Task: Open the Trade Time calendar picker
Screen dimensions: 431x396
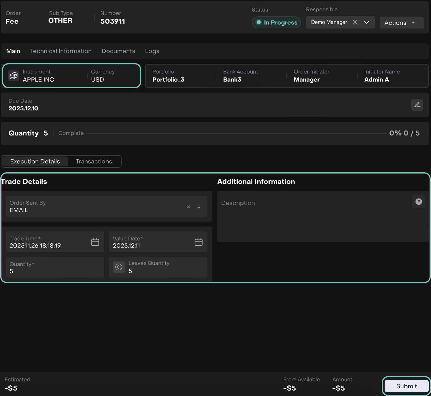Action: point(95,242)
